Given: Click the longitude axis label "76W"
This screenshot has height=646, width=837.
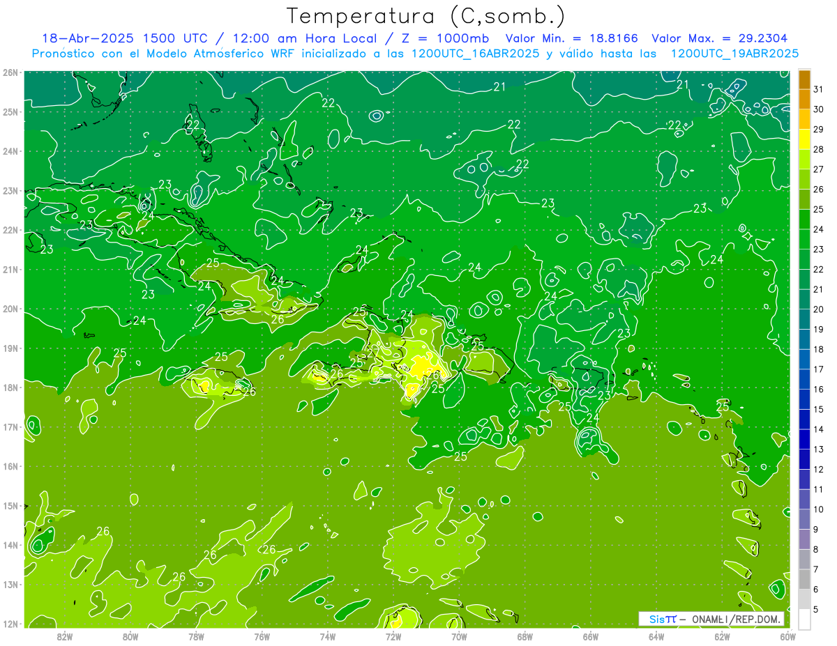Looking at the screenshot, I should click(x=262, y=636).
